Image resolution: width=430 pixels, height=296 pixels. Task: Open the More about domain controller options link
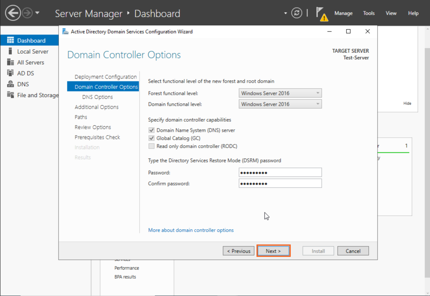pos(191,230)
